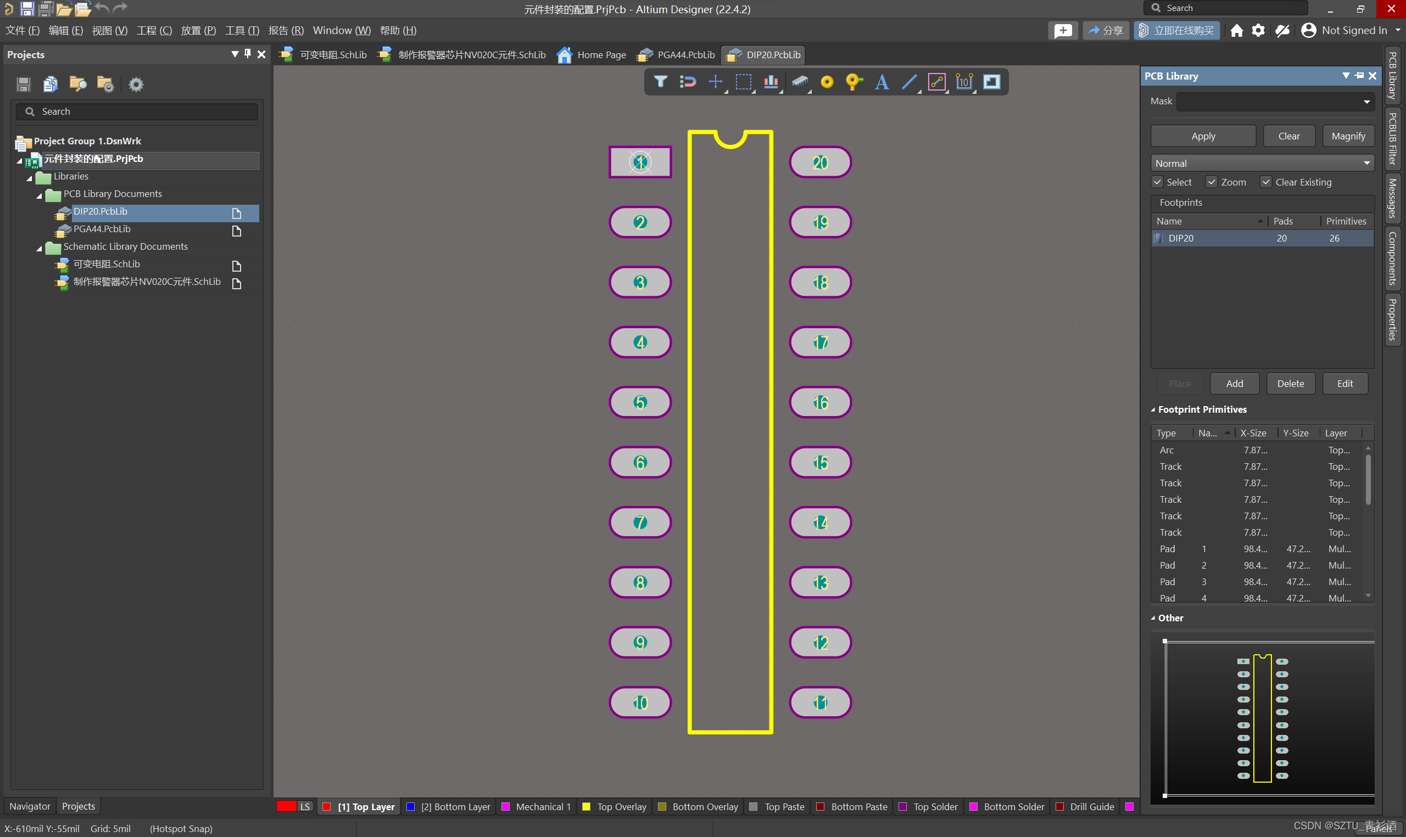The width and height of the screenshot is (1406, 837).
Task: Click the align objects chart icon
Action: [x=771, y=82]
